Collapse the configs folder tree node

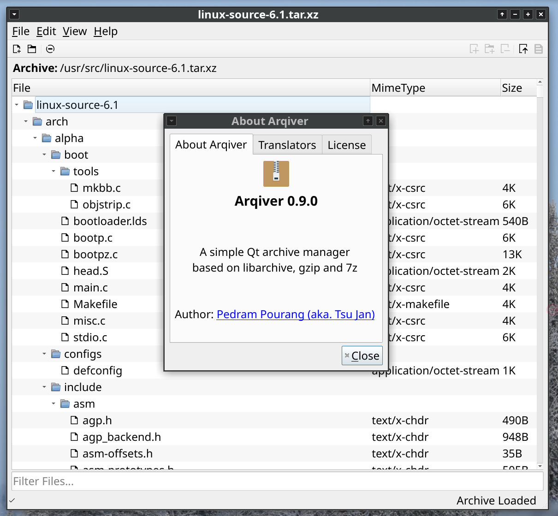tap(44, 354)
